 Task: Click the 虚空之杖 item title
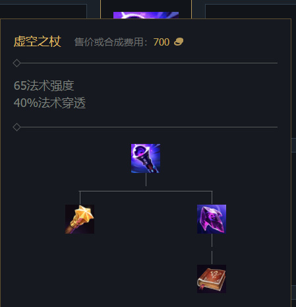click(37, 42)
